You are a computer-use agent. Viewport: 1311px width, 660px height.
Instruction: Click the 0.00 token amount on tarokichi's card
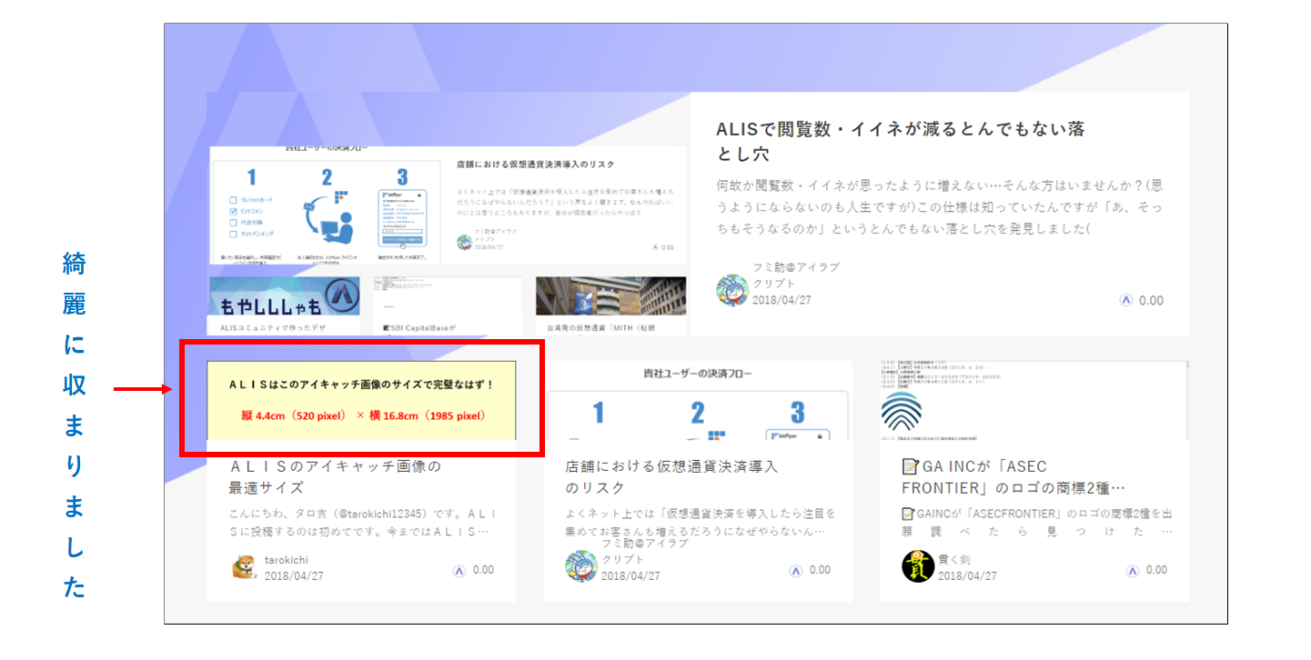coord(483,570)
